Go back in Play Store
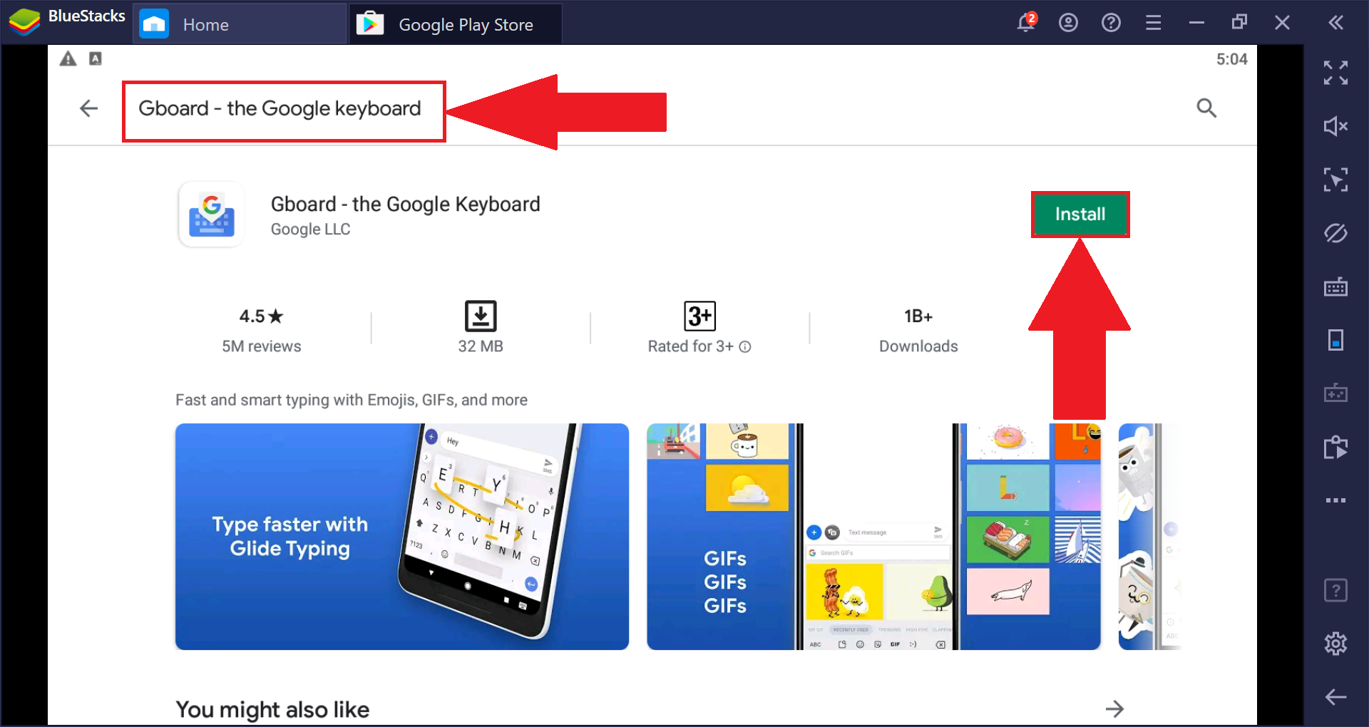Screen dimensions: 1369x727 pos(88,108)
